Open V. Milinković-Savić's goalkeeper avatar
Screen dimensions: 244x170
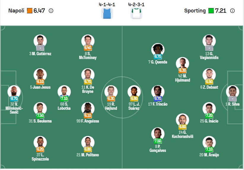(14, 92)
